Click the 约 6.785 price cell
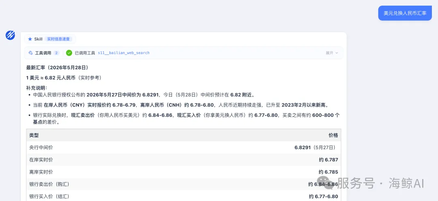Screen dimensions: 438x201 tap(328, 172)
